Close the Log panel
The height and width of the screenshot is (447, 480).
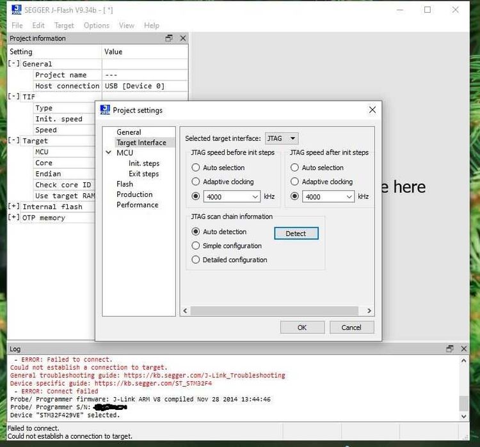click(464, 349)
